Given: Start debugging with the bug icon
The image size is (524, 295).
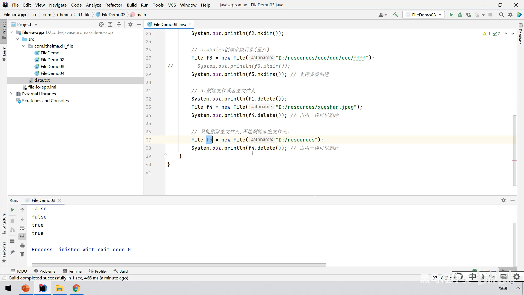Looking at the screenshot, I should (460, 15).
